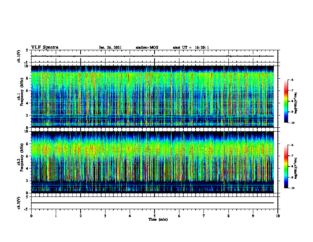Click the "-6" tick on ch.1 colorbar
This screenshot has width=313, height=242.
tap(292, 79)
